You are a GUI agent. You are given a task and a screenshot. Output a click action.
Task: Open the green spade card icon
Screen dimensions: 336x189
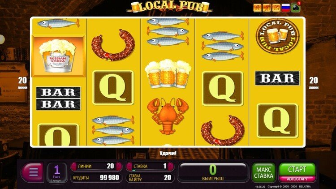295,8
